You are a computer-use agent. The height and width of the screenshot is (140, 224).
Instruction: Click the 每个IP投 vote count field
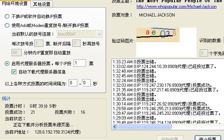(80, 63)
